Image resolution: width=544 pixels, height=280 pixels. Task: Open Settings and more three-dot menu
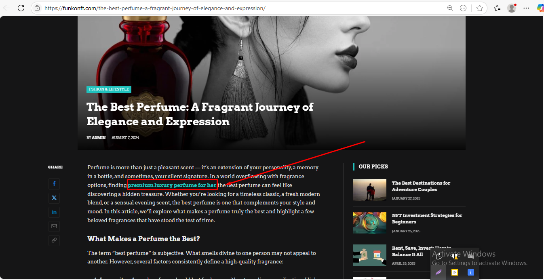pyautogui.click(x=526, y=8)
